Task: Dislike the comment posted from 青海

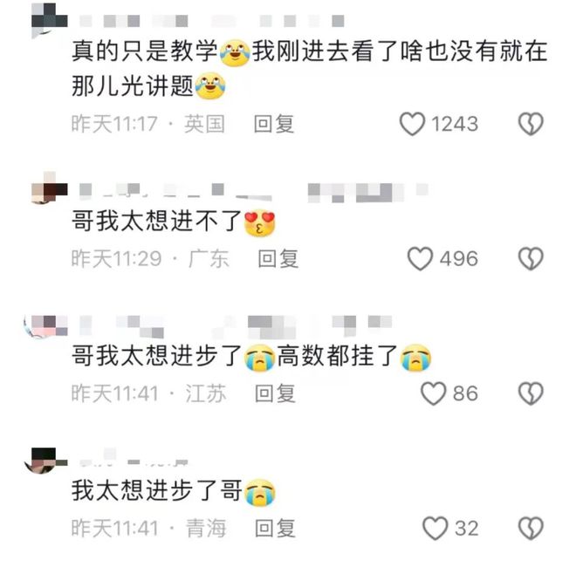Action: point(531,528)
